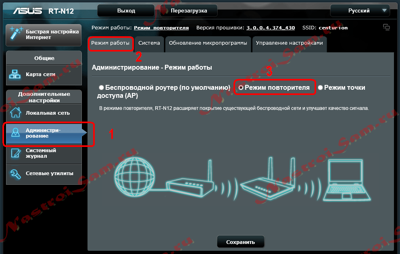Viewport: 400px width, 254px height.
Task: Click the Системный журнал notepad icon
Action: [15, 153]
